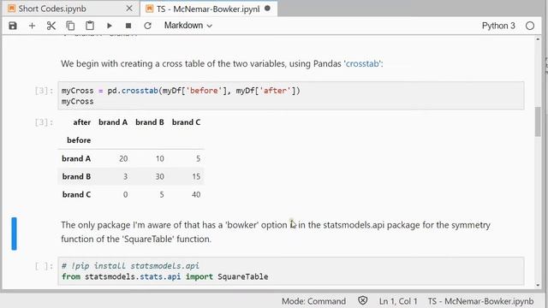Screen dimensions: 548x308
Task: Click the value 3 in brand B row
Action: [125, 176]
